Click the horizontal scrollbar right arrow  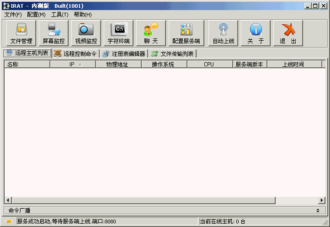click(x=322, y=200)
